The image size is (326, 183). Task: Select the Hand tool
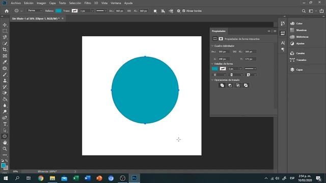5,142
